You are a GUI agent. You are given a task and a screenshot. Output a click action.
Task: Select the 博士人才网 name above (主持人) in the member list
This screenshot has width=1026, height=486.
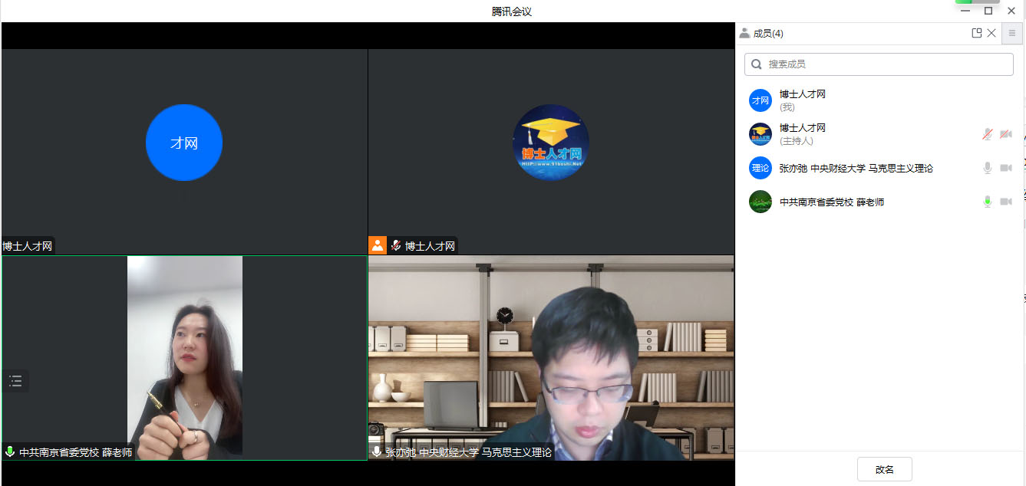[x=803, y=128]
